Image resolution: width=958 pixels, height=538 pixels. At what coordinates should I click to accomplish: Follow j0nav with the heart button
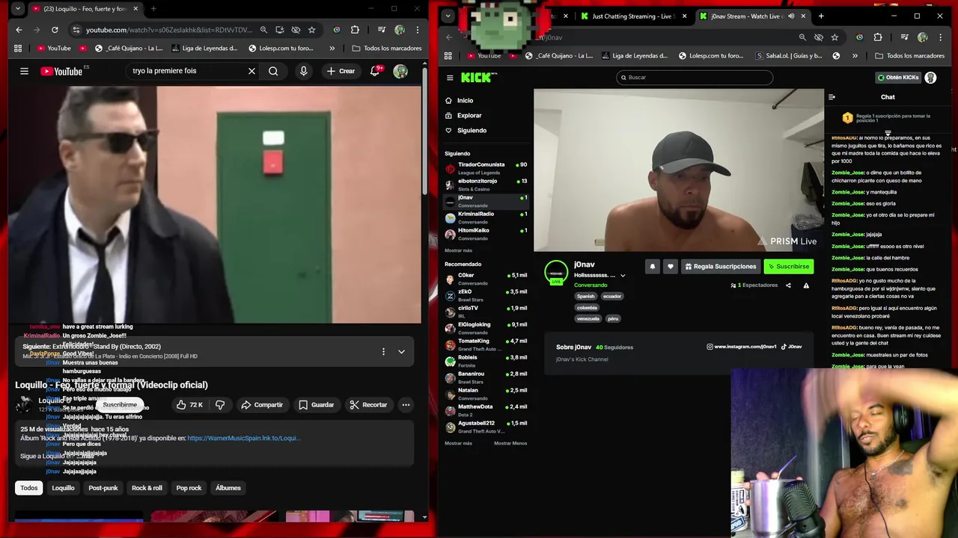pyautogui.click(x=670, y=267)
